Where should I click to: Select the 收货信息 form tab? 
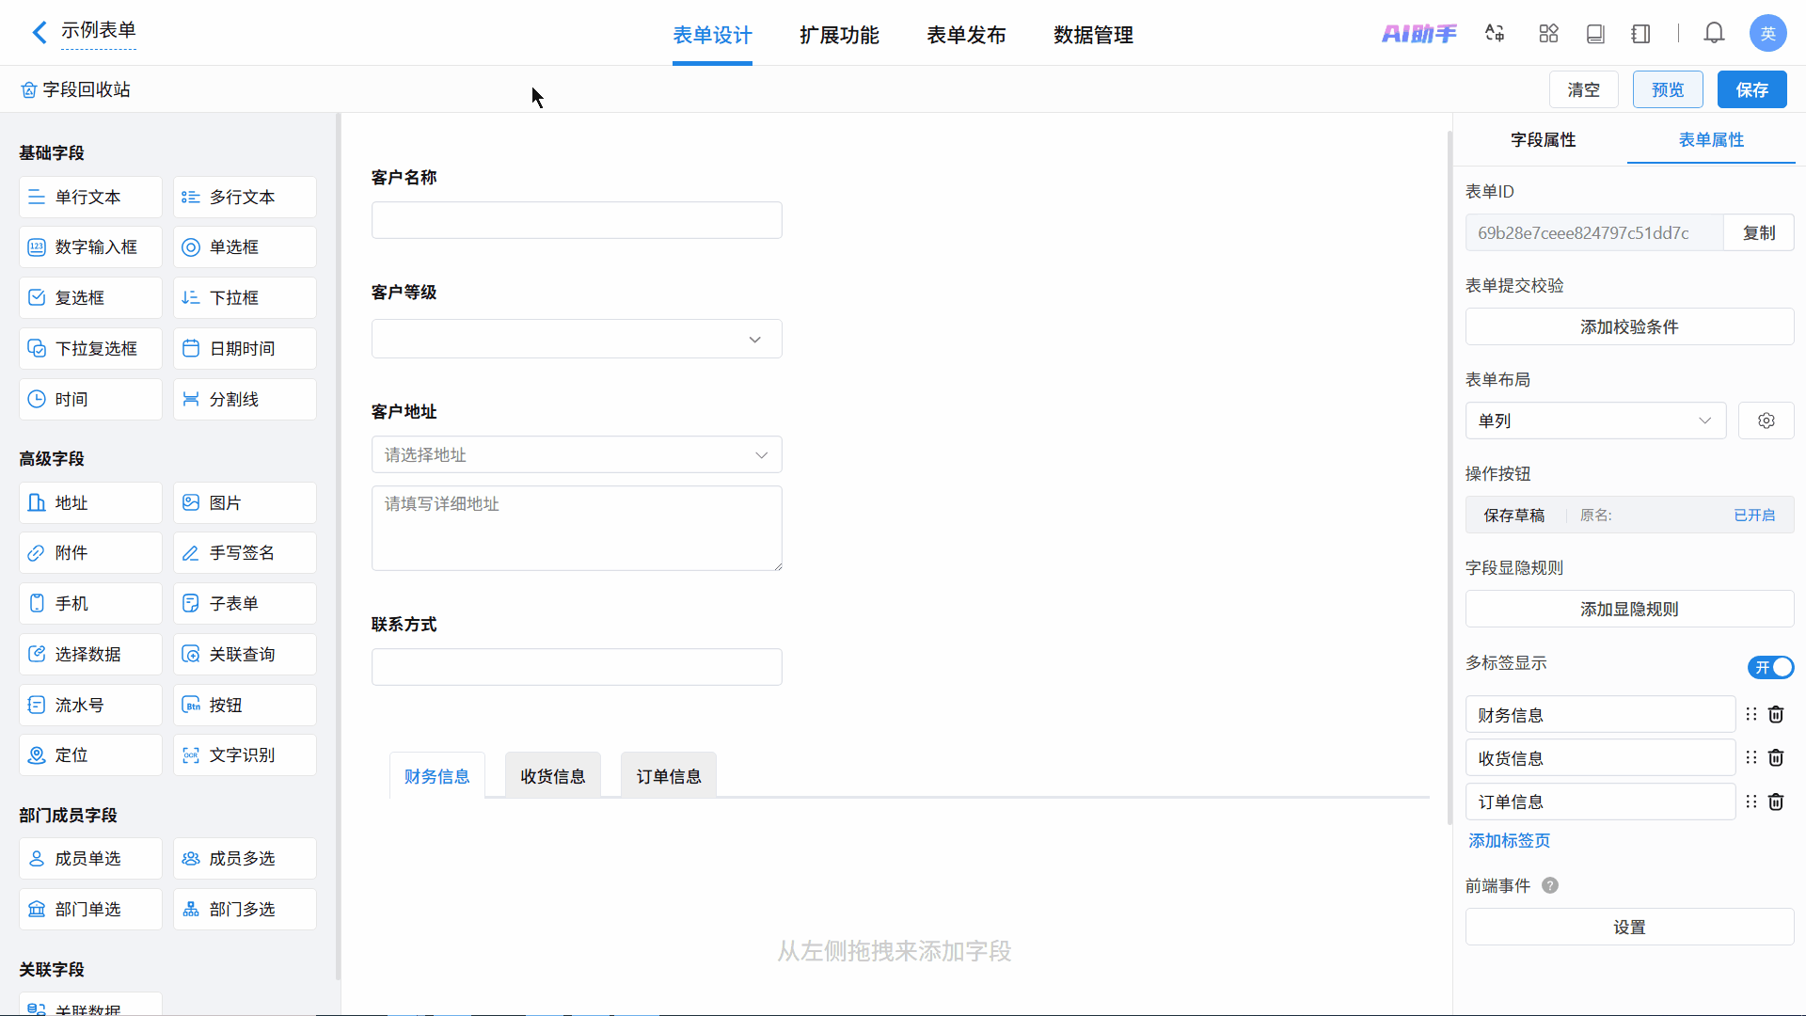[552, 776]
